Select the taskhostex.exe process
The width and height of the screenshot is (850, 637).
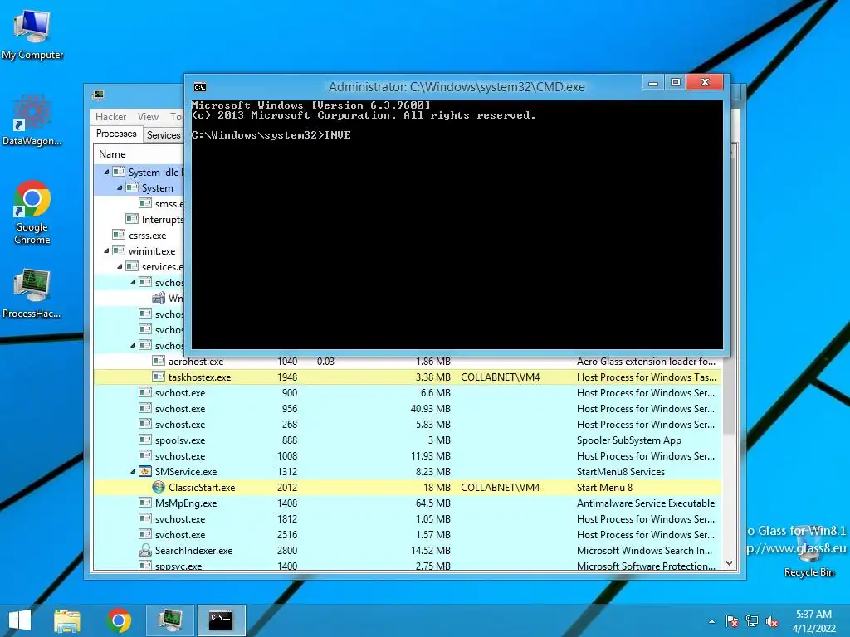(x=408, y=377)
